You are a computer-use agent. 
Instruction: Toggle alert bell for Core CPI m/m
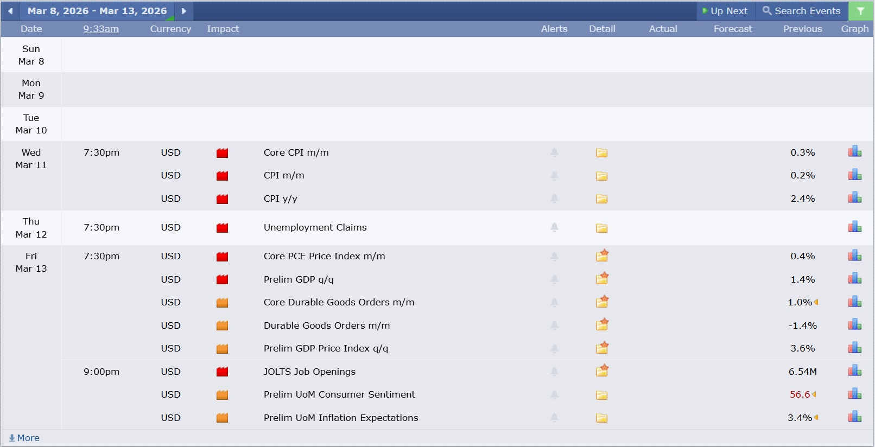[554, 153]
